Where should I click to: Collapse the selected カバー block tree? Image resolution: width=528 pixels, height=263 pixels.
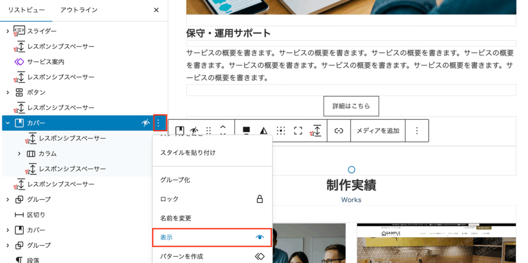coord(8,123)
